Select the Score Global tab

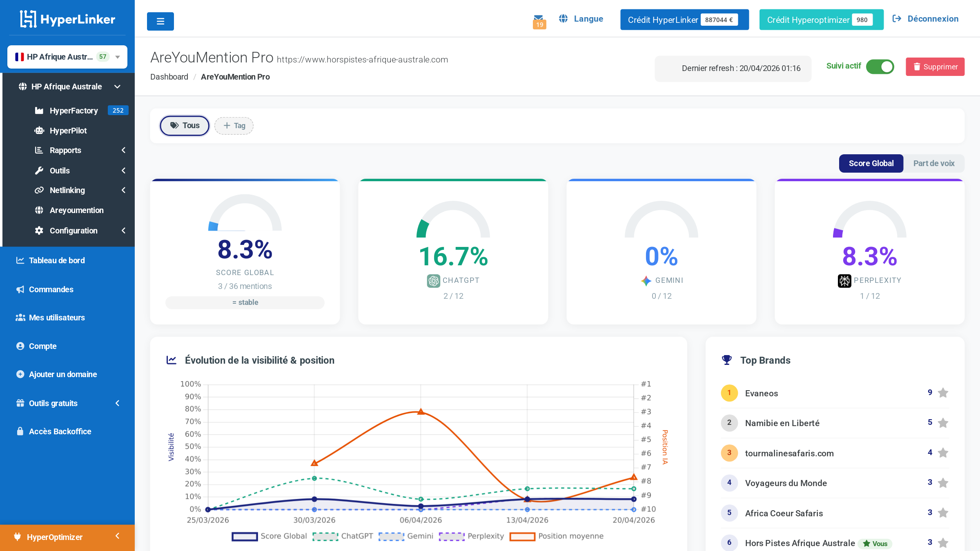tap(871, 163)
